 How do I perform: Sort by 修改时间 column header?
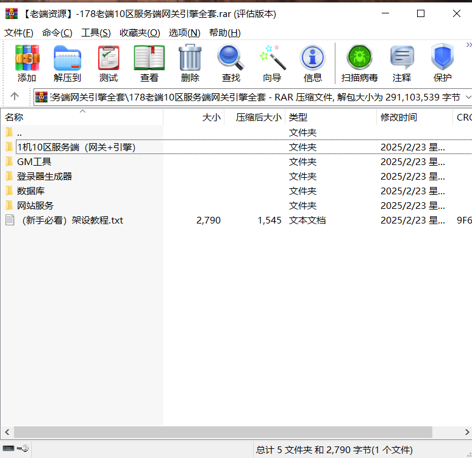point(415,117)
